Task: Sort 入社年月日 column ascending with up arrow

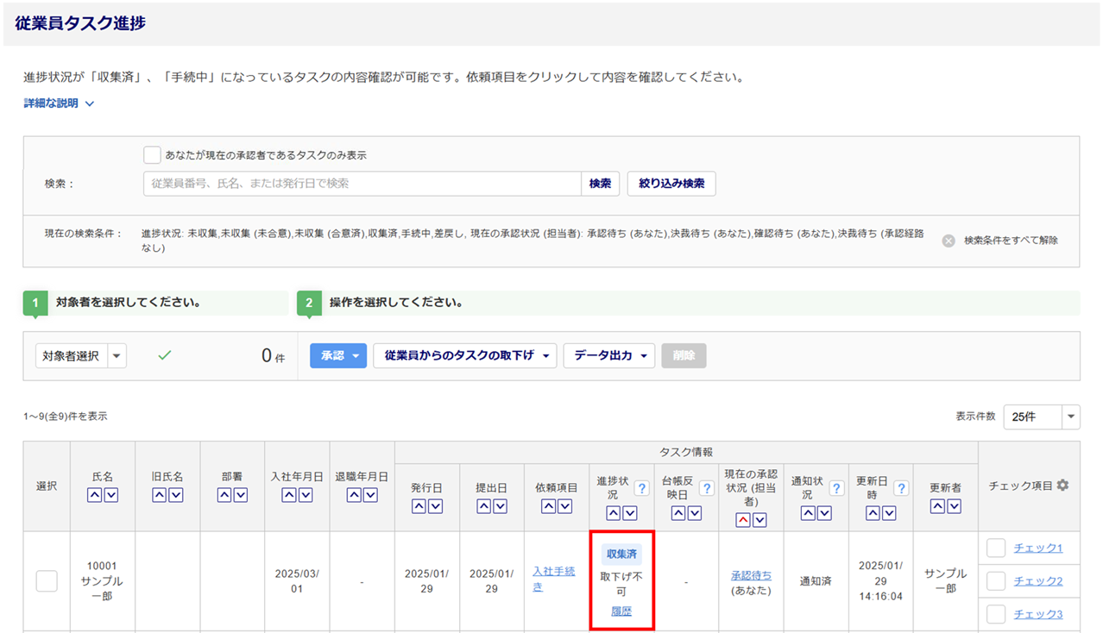Action: click(x=289, y=495)
